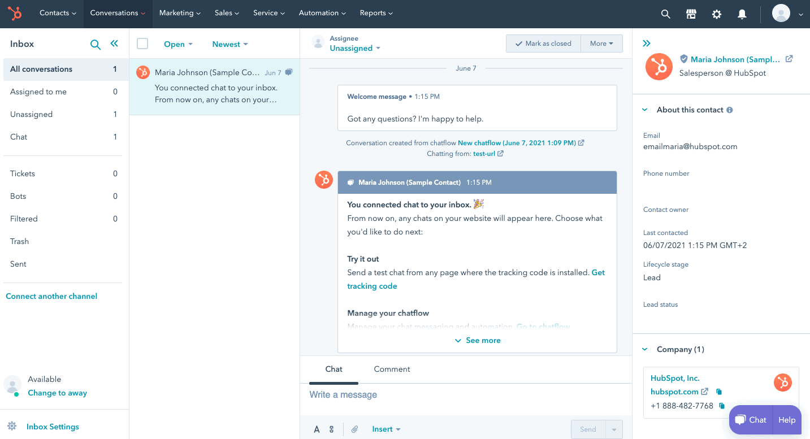The width and height of the screenshot is (810, 439).
Task: Click the Send button
Action: click(588, 429)
